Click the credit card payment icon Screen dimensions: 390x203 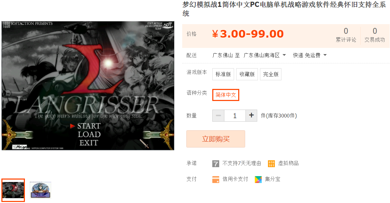point(216,179)
